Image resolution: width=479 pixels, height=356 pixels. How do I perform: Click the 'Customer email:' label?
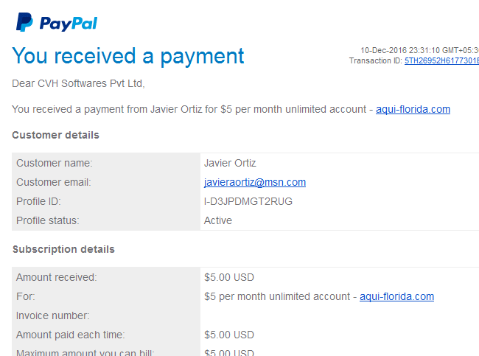point(54,182)
